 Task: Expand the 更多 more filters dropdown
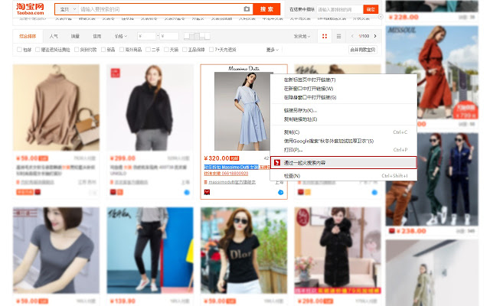pyautogui.click(x=273, y=50)
